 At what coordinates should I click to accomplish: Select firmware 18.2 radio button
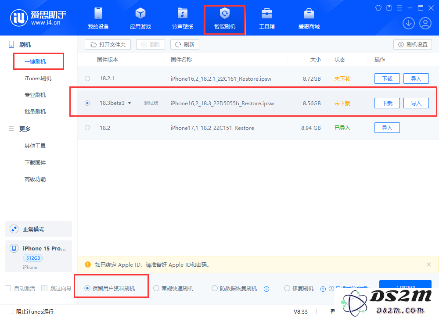coord(87,128)
